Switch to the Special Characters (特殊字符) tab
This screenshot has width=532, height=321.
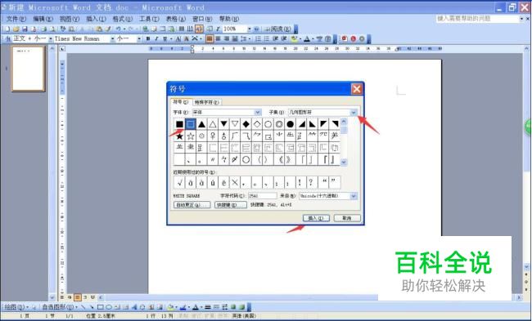(206, 102)
